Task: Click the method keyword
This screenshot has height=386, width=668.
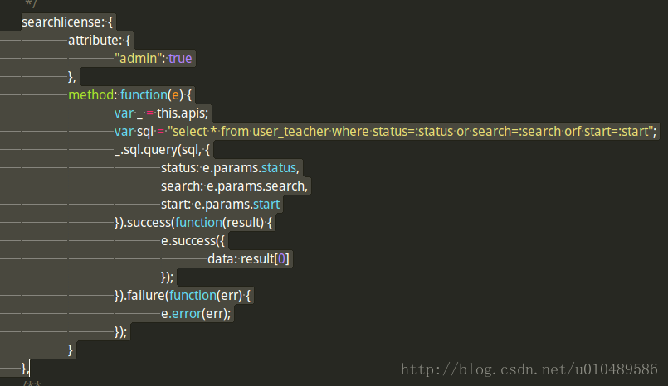Action: [90, 94]
